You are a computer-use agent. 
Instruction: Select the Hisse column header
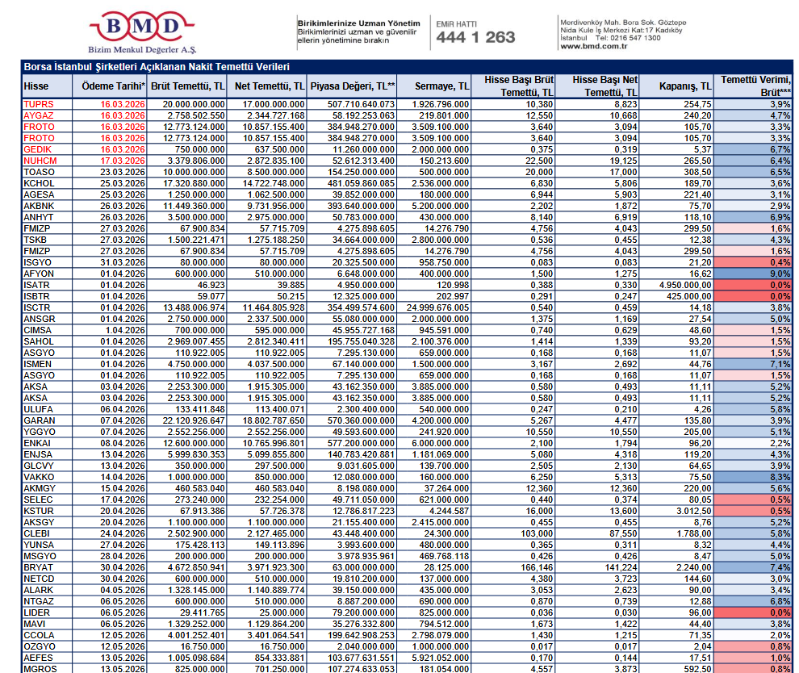[36, 86]
